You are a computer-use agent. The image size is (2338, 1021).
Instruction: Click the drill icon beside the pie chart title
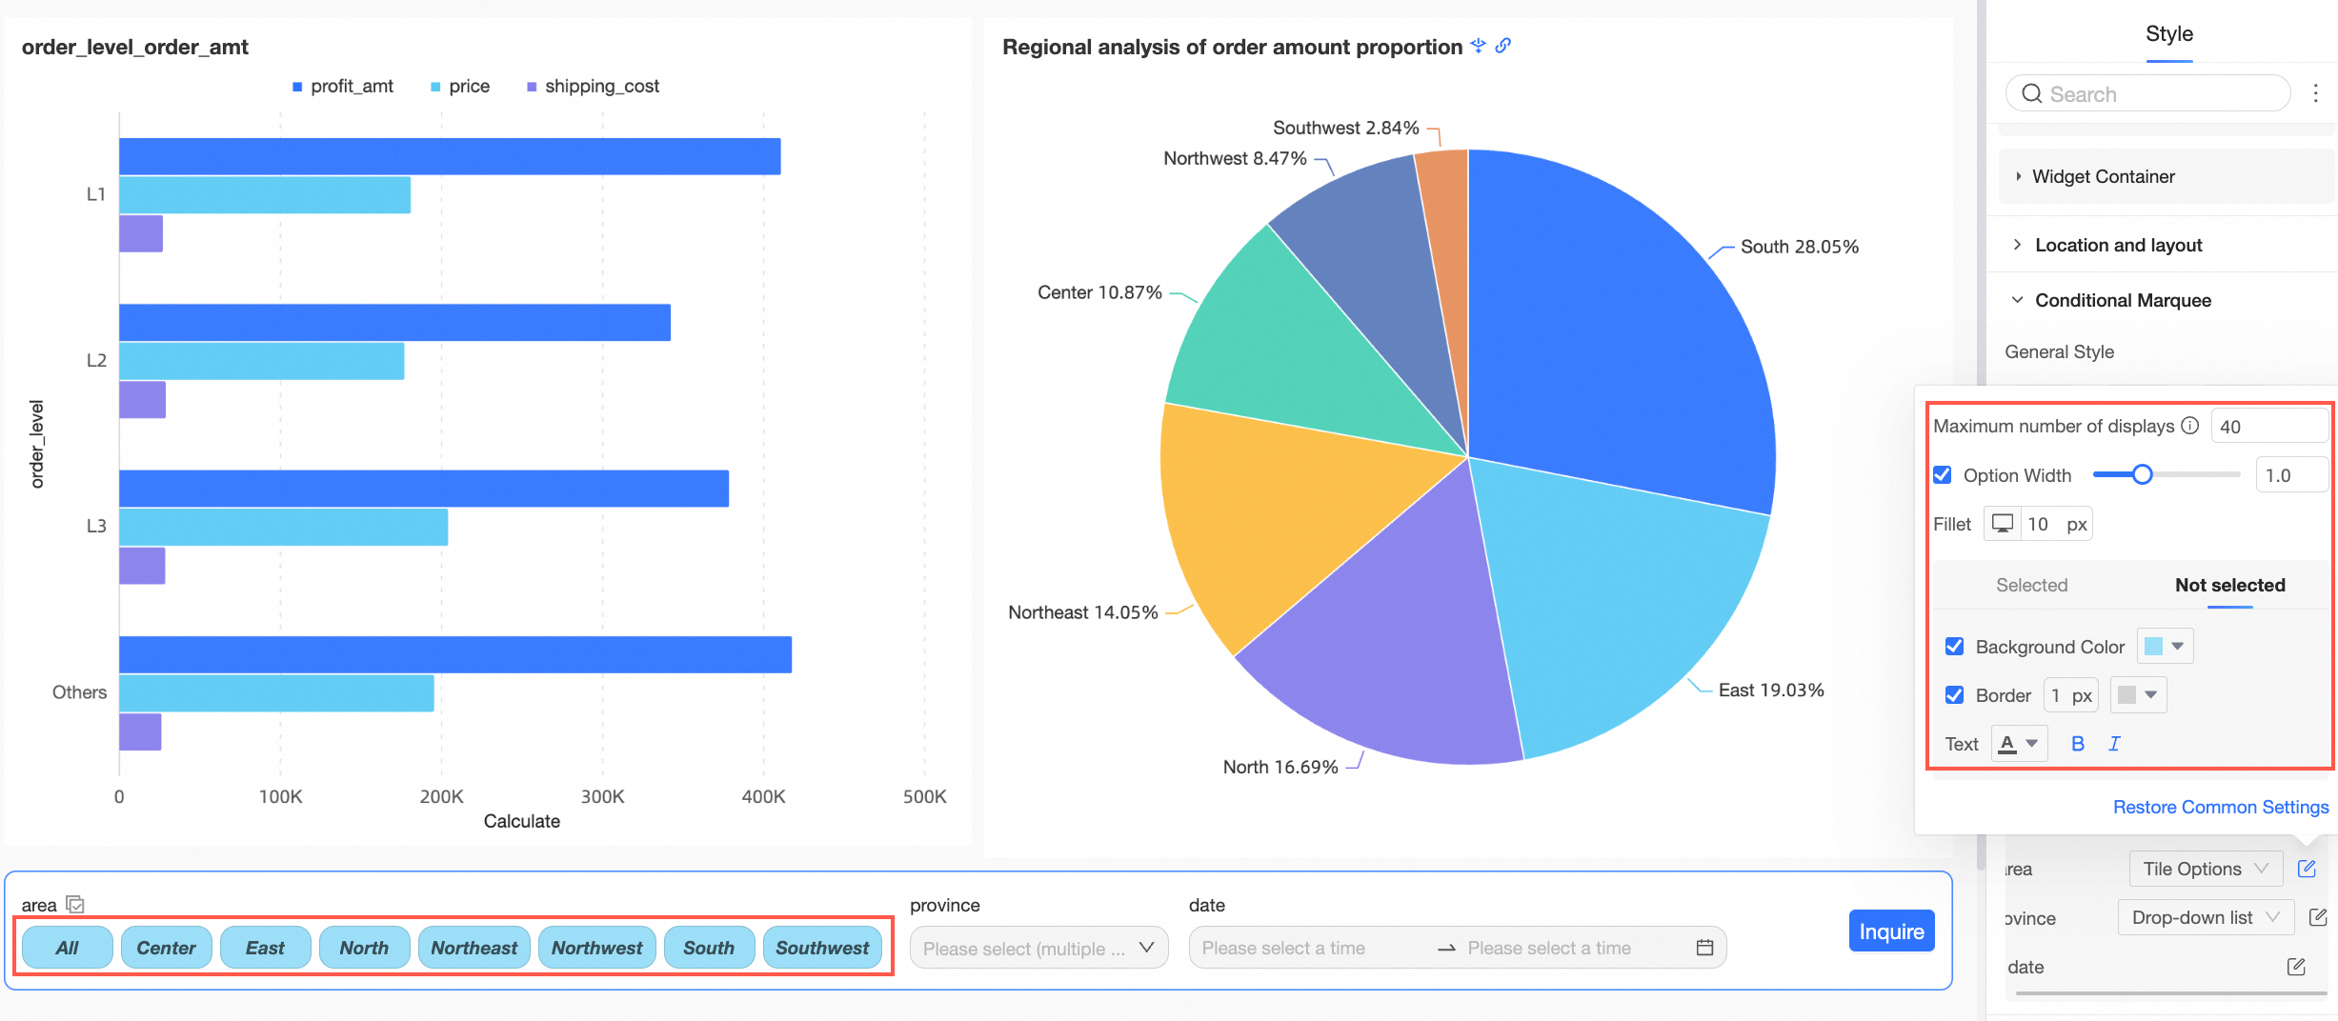tap(1478, 46)
